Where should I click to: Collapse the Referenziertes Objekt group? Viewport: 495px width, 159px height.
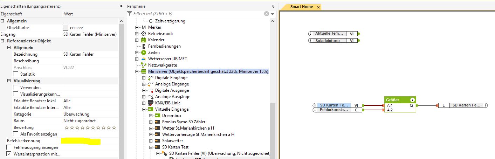pos(2,41)
